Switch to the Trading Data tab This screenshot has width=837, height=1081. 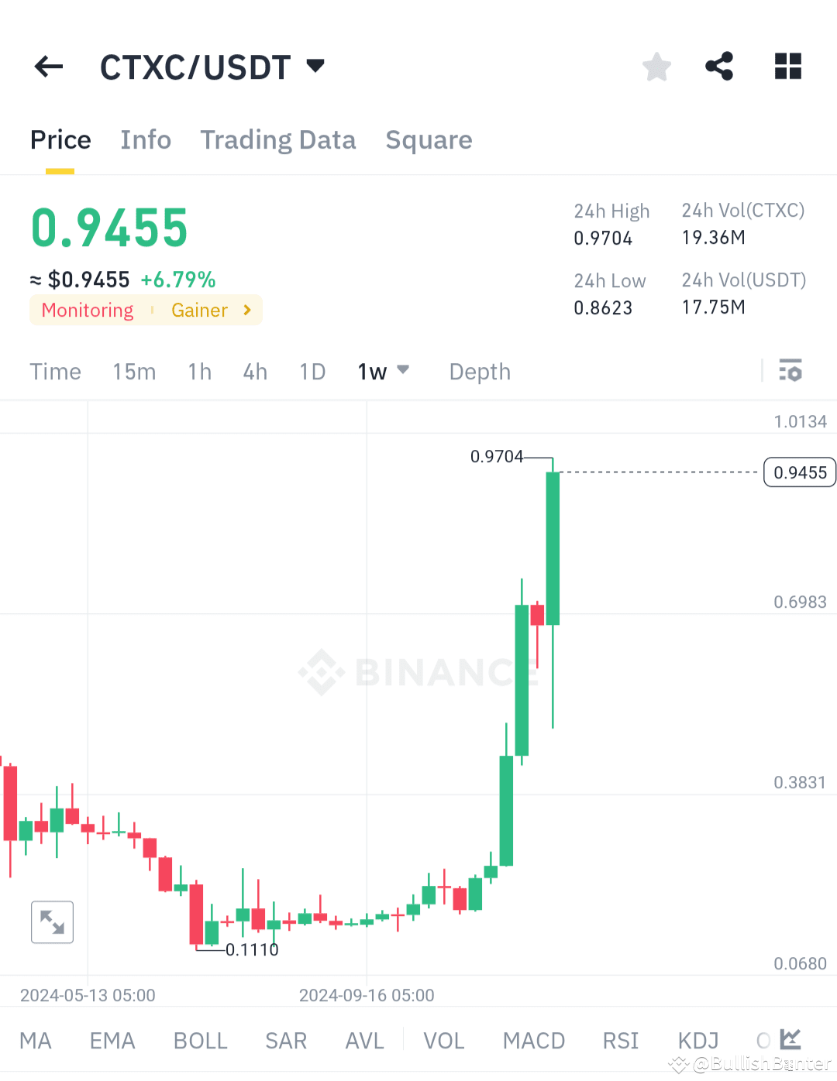point(278,140)
